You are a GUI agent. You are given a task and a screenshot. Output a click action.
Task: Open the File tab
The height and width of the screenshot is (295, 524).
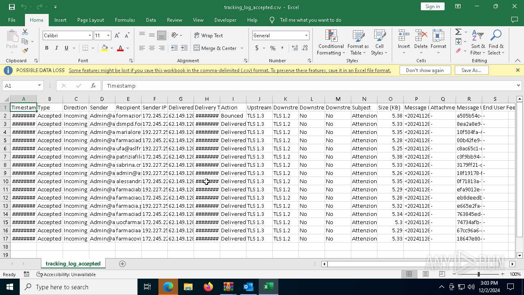(x=12, y=20)
